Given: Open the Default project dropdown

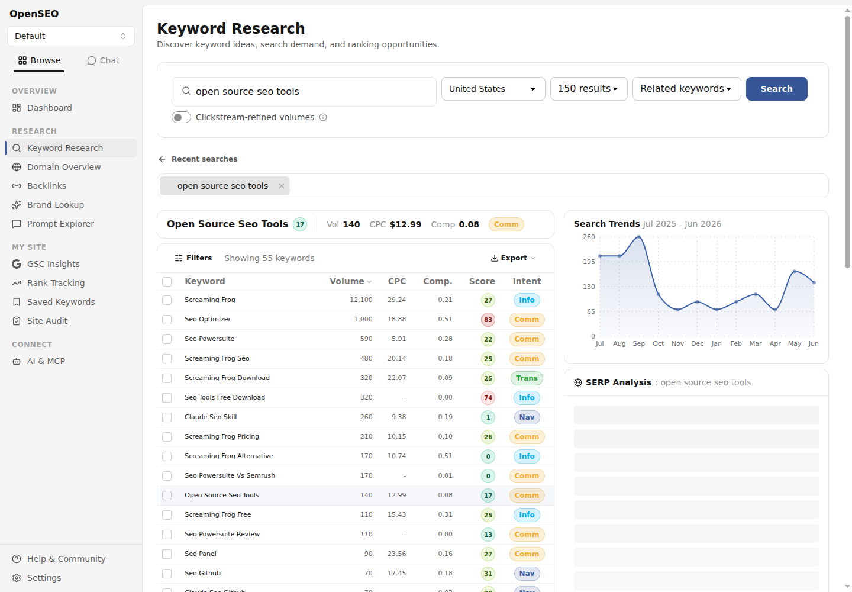Looking at the screenshot, I should [71, 36].
